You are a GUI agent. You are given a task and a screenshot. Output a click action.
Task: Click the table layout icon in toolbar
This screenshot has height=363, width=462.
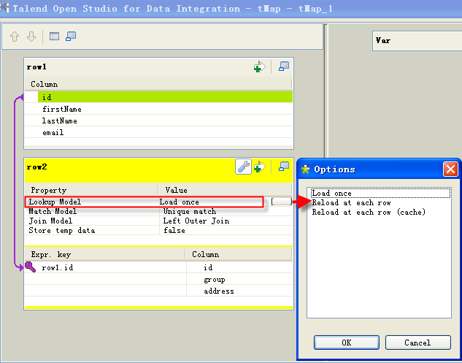[x=55, y=37]
